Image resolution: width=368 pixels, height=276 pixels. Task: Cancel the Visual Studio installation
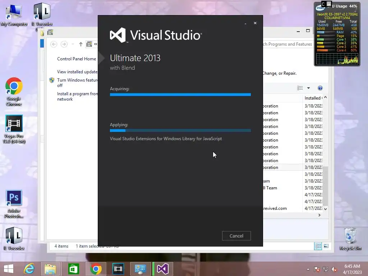pyautogui.click(x=236, y=236)
